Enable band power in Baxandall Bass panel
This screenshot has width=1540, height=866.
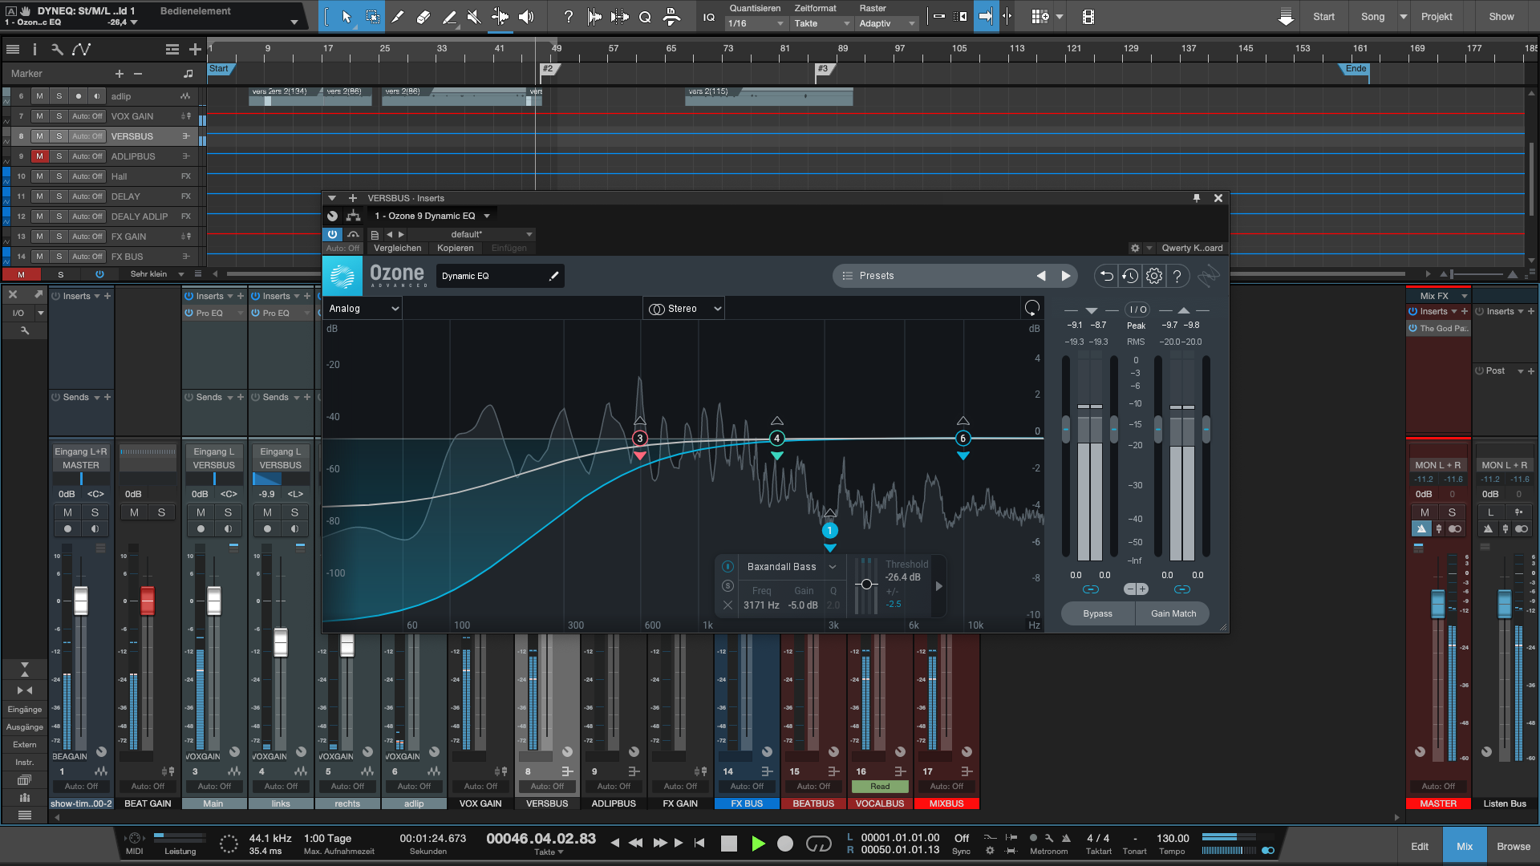click(727, 566)
